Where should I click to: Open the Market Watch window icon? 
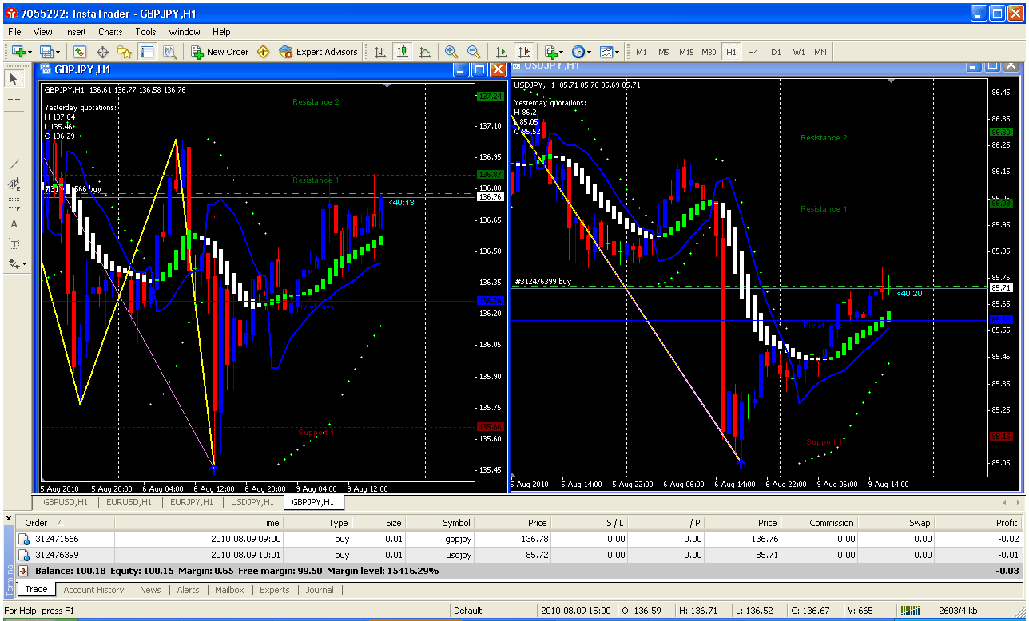(x=80, y=52)
